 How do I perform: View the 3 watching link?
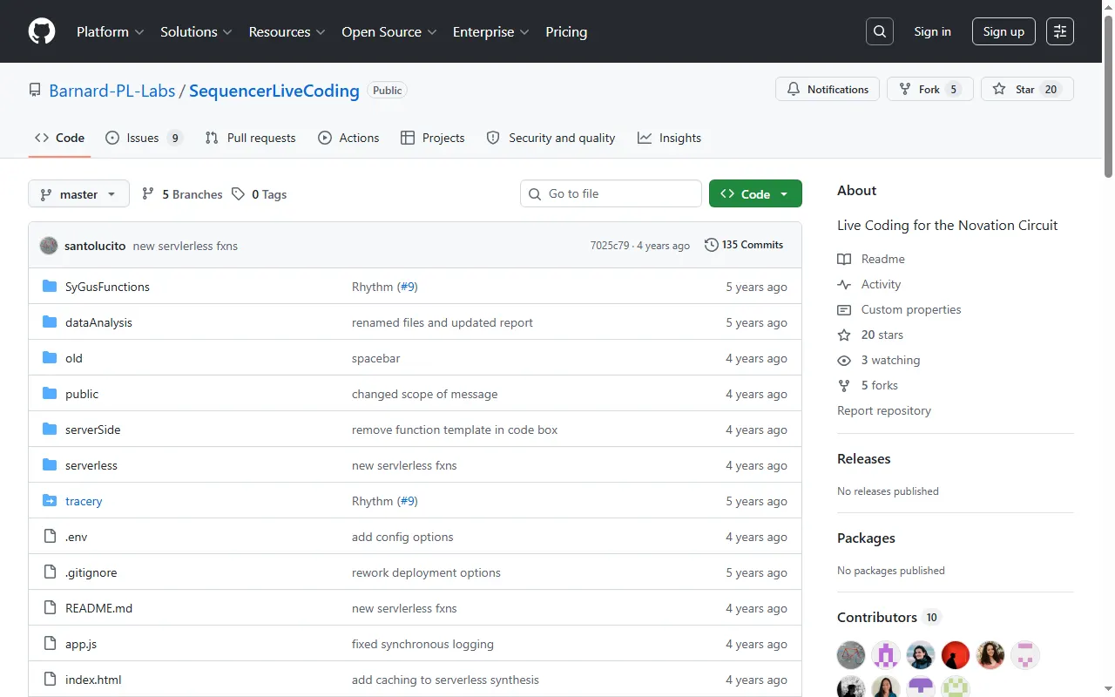879,360
